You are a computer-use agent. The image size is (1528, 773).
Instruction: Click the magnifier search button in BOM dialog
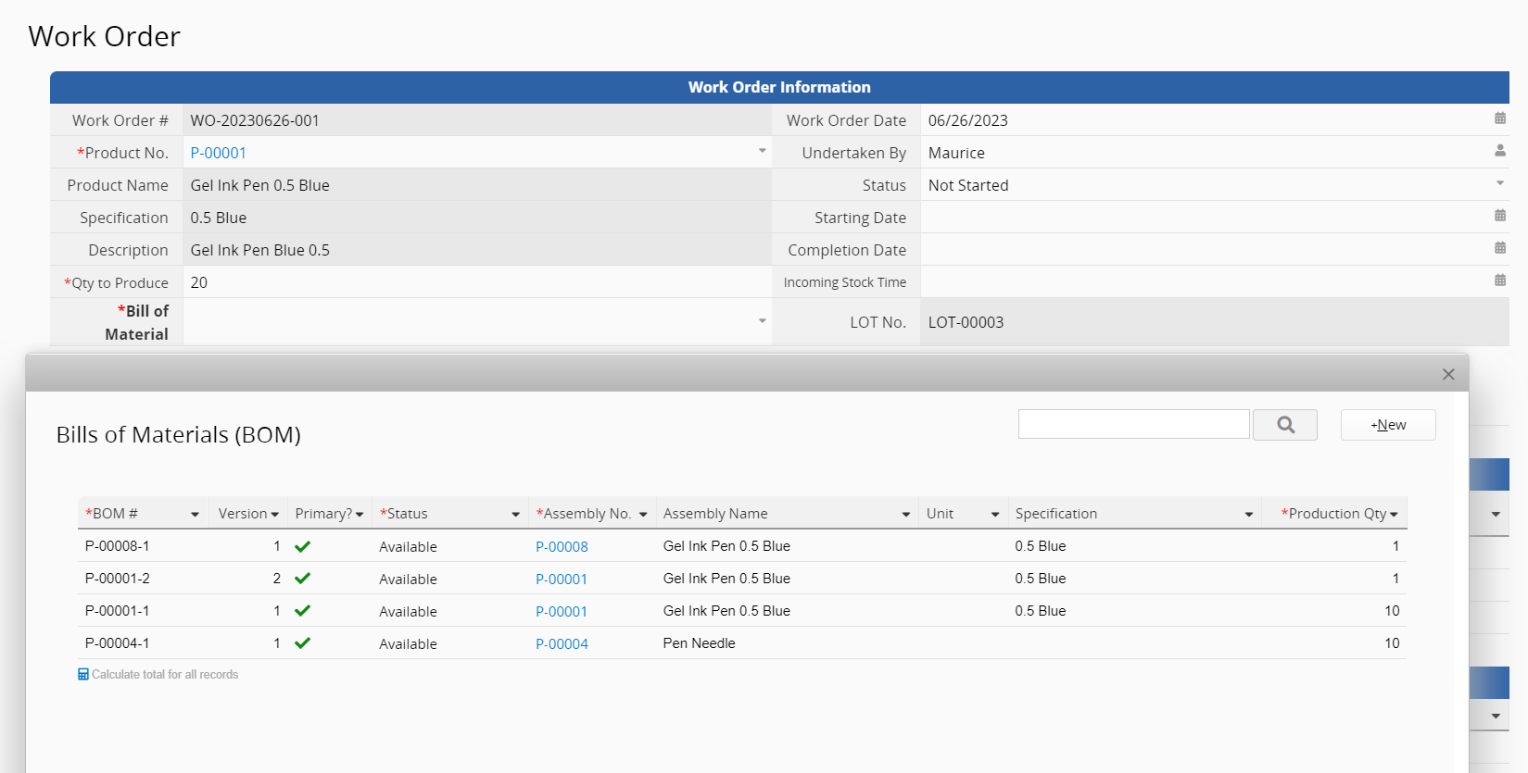click(x=1284, y=425)
